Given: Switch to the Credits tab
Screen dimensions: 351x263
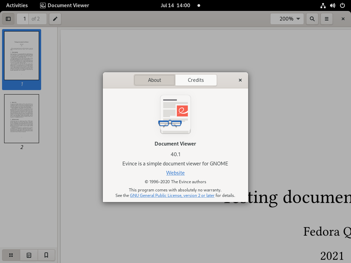Looking at the screenshot, I should click(x=196, y=80).
